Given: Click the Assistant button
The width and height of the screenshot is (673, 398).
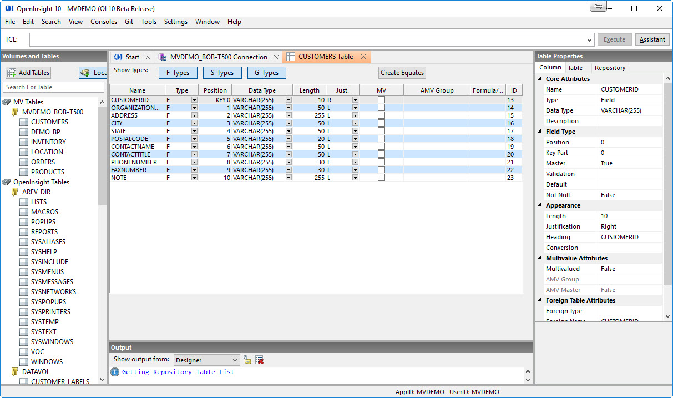Looking at the screenshot, I should coord(652,39).
